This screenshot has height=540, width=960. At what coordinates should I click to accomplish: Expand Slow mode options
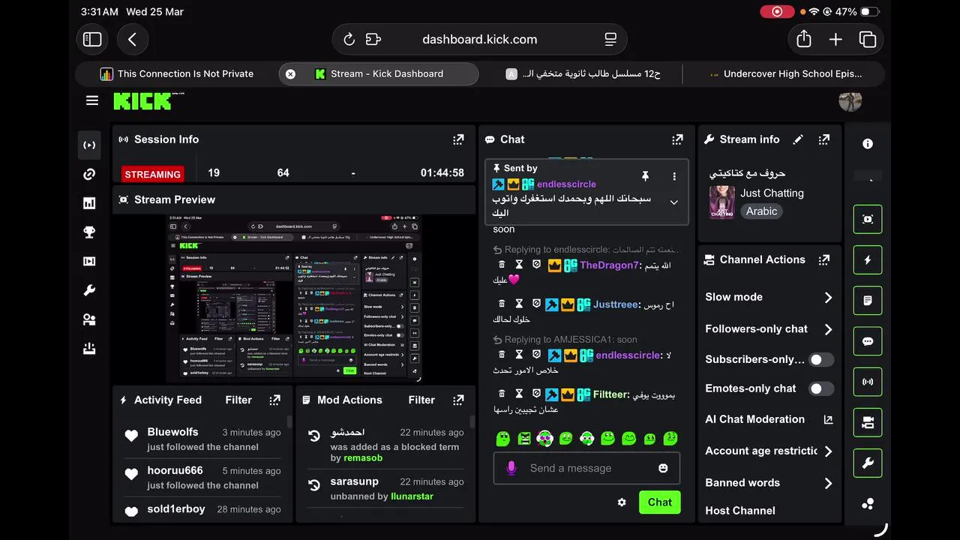(828, 297)
